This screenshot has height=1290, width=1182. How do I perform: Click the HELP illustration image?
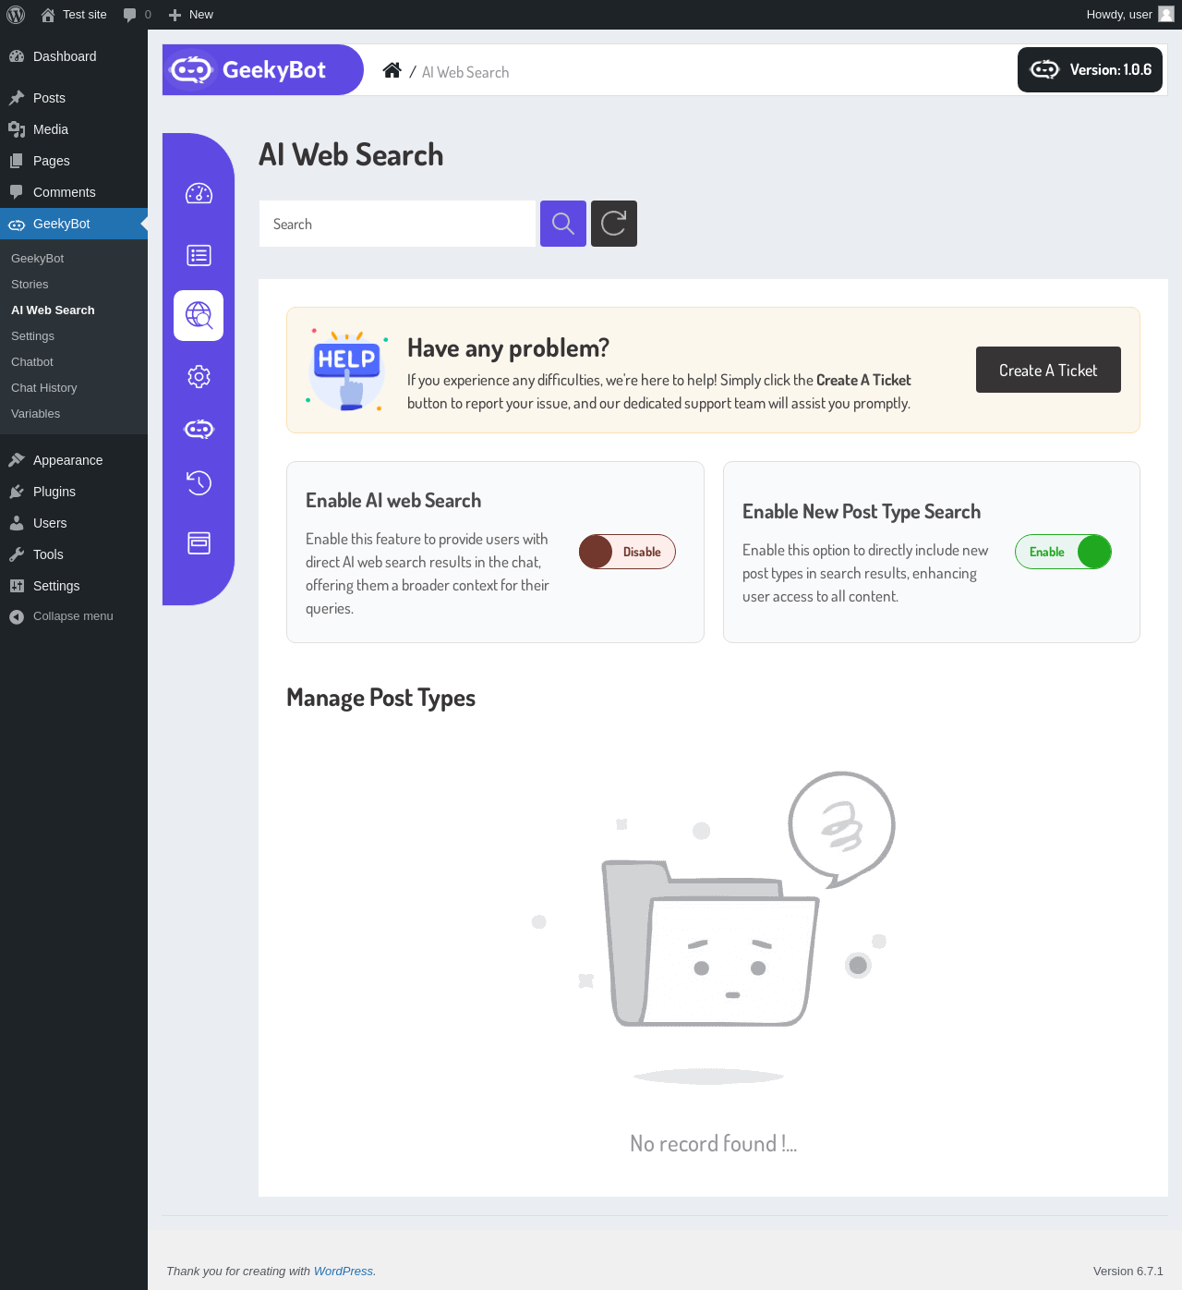[x=347, y=370]
